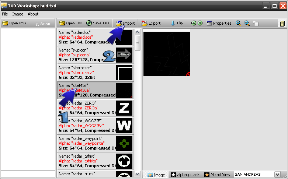Screen dimensions: 288x179
Task: Open the File menu
Action: 5,14
